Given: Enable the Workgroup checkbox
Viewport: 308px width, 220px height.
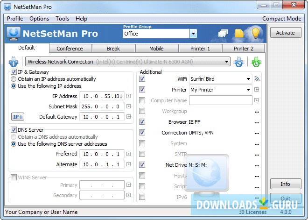Looking at the screenshot, I should (142, 111).
